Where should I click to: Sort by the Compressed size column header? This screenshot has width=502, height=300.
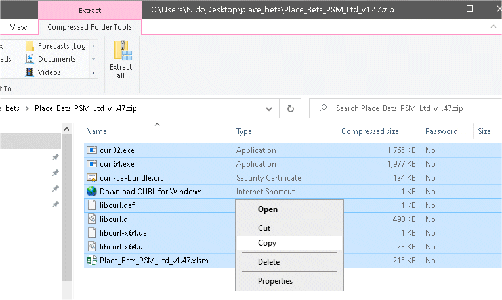pyautogui.click(x=370, y=131)
